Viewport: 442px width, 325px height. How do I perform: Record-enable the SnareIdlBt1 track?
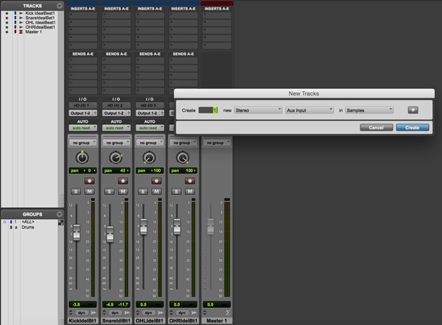point(123,181)
